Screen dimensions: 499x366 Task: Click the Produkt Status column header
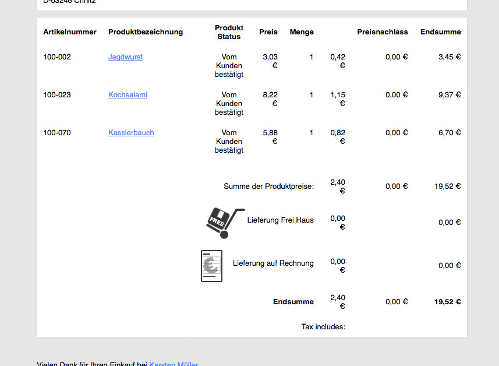point(229,32)
